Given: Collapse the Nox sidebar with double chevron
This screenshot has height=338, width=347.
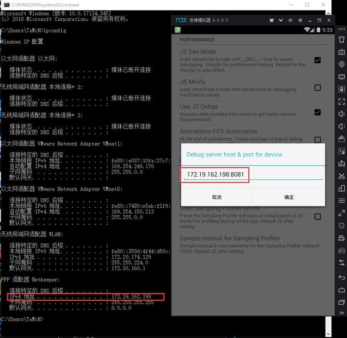Looking at the screenshot, I should pos(342,313).
